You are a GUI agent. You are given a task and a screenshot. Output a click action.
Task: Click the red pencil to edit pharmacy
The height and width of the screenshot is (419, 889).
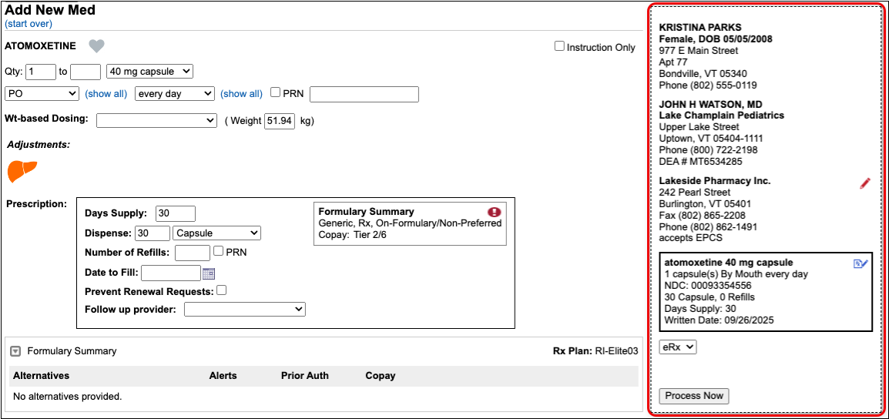[x=864, y=183]
